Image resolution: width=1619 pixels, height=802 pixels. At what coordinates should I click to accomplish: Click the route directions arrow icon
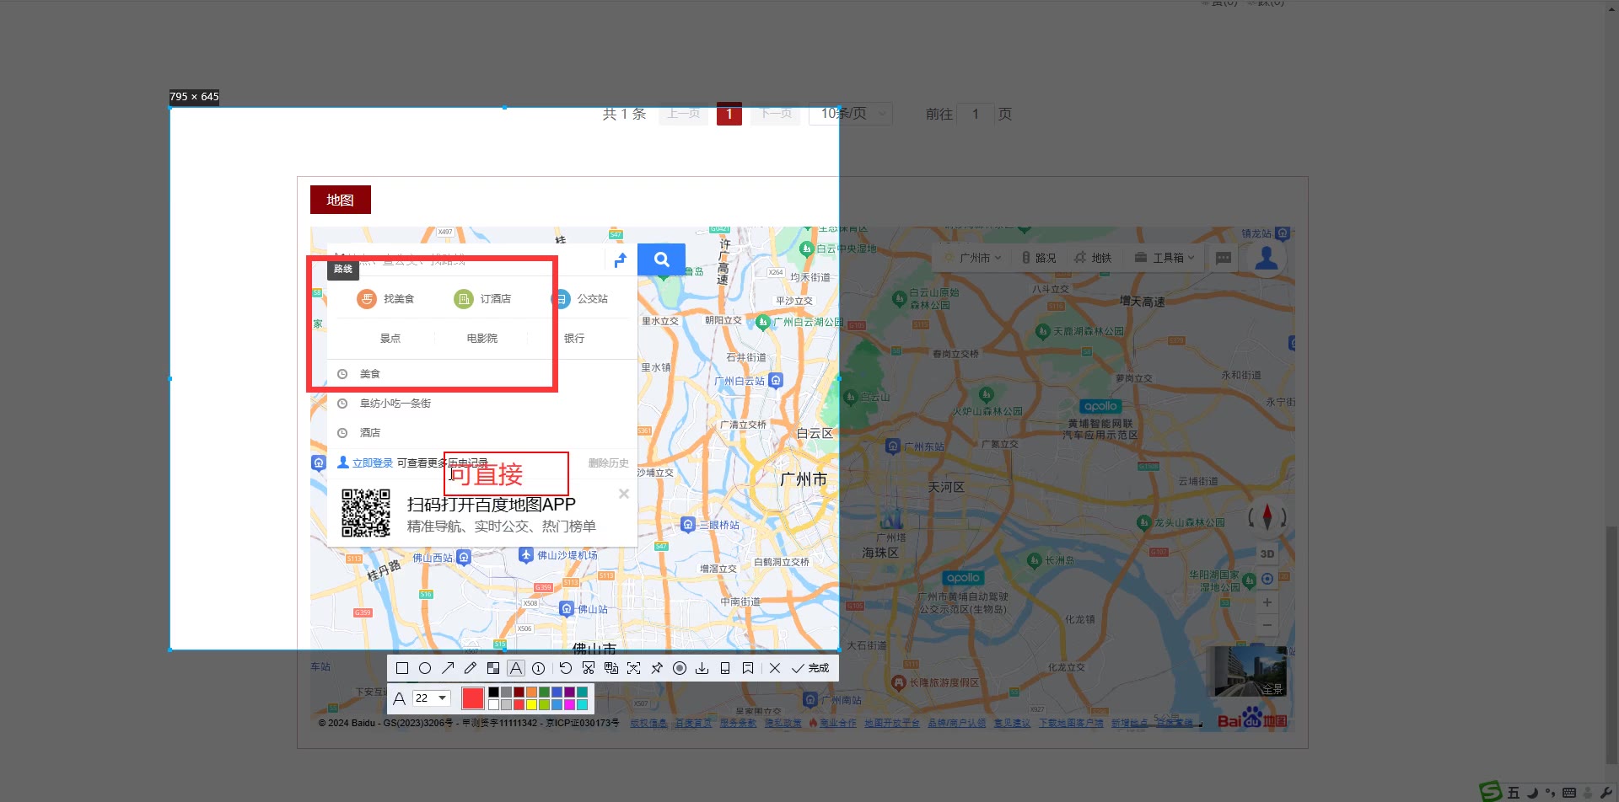coord(621,259)
